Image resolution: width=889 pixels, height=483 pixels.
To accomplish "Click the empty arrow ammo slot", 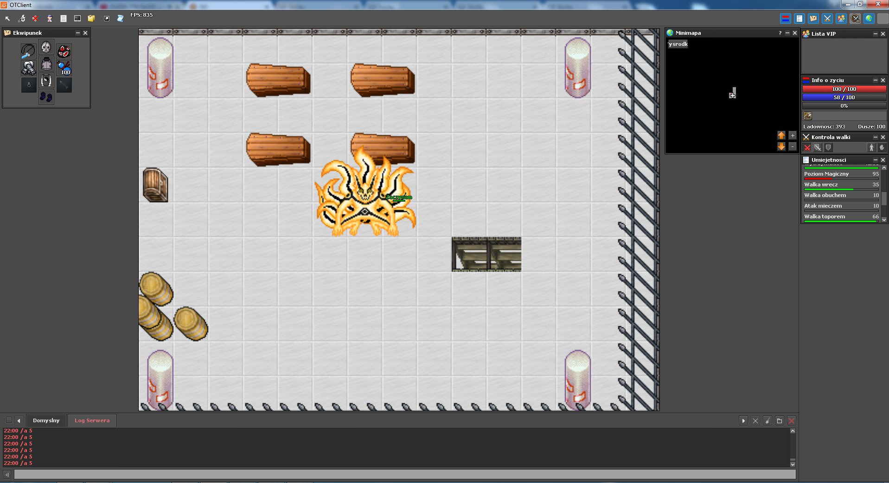I will click(64, 85).
